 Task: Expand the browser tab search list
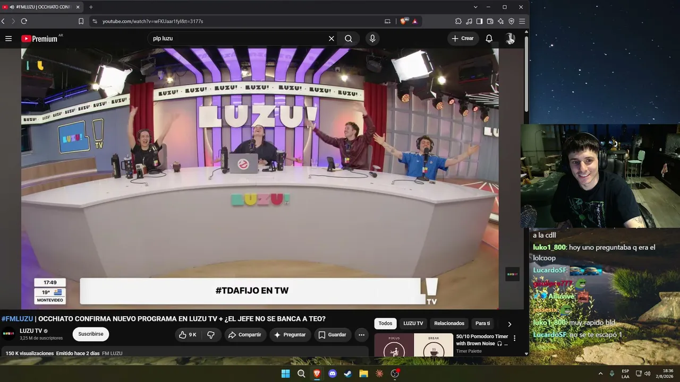475,7
